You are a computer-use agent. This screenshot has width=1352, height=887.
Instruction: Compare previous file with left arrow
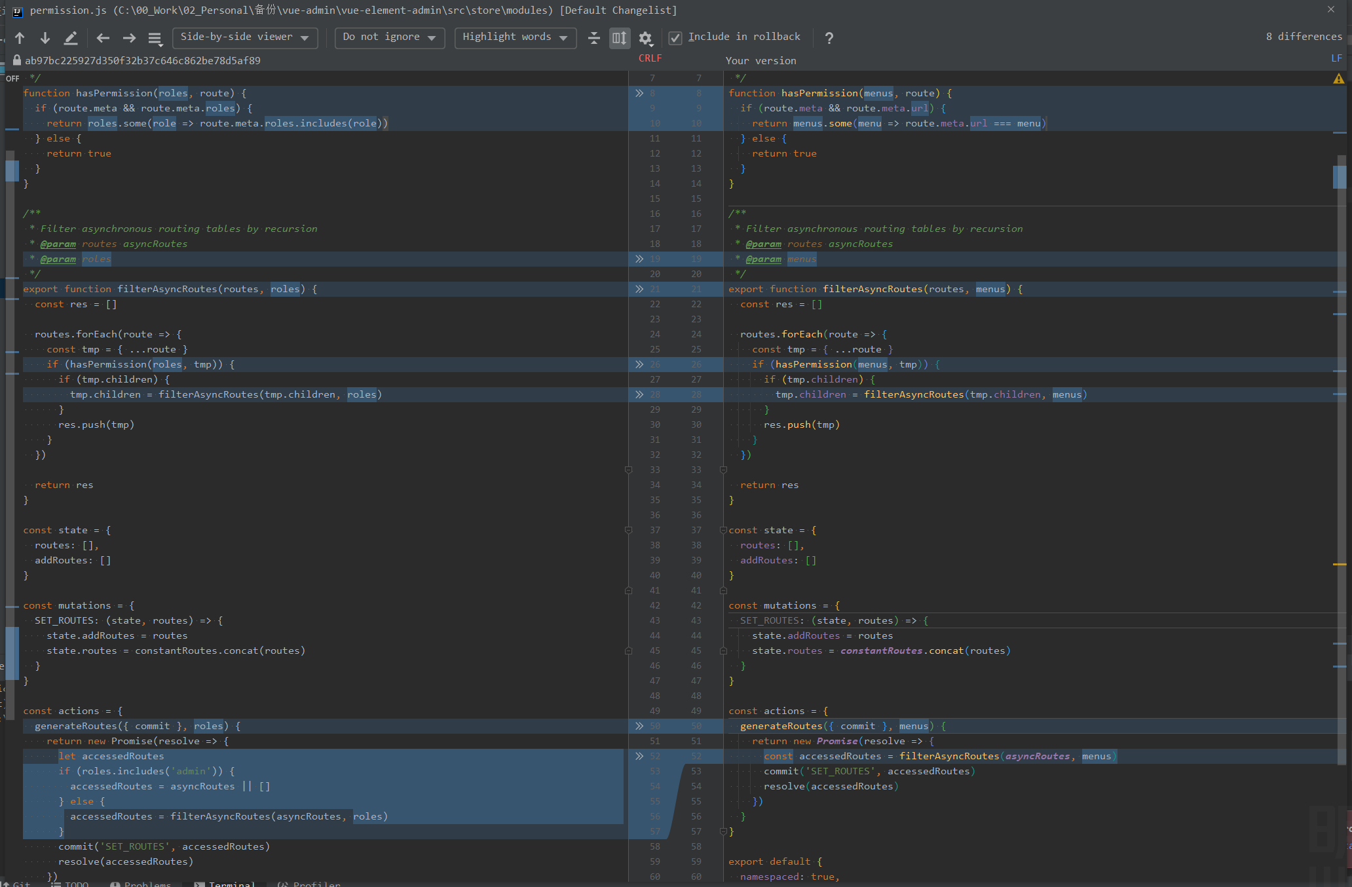pos(103,38)
